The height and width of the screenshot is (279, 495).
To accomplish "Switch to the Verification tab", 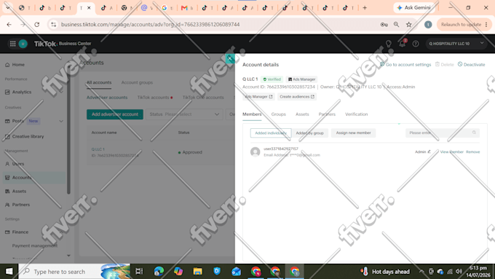I will coord(357,114).
